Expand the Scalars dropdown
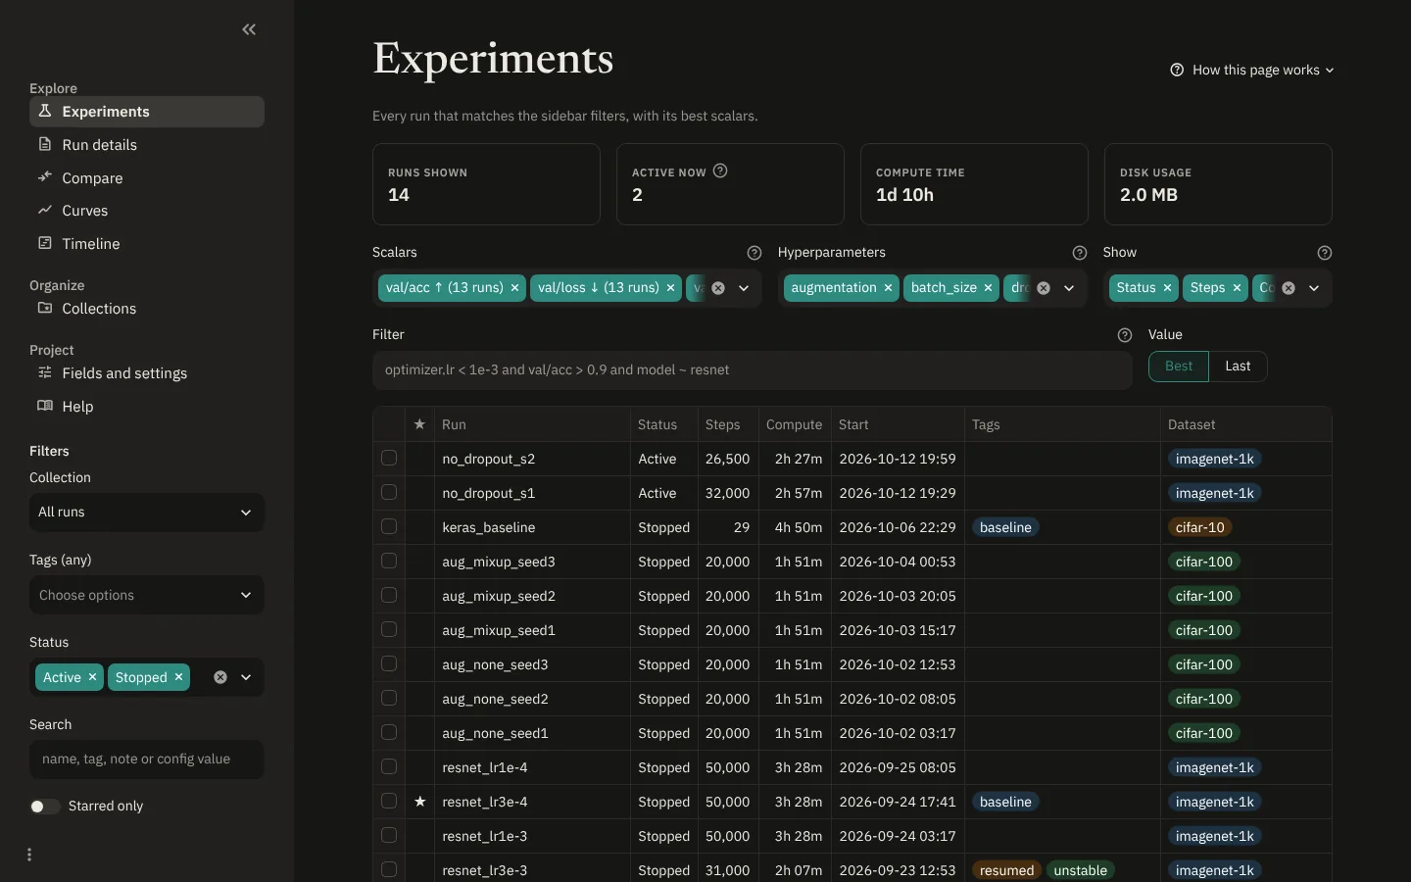Screen dimensions: 1411x882 click(744, 288)
